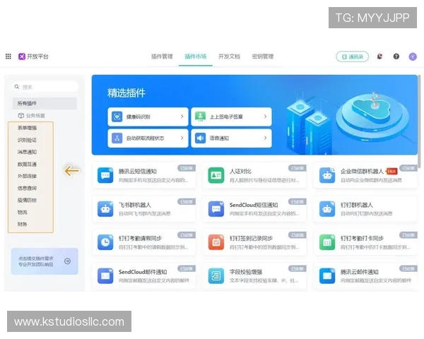Open 飞书群机器人 robot icon
Viewport: 424px width, 339px height.
pyautogui.click(x=105, y=209)
